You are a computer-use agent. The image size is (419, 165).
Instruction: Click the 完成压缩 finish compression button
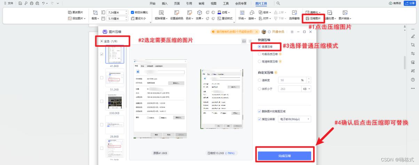pos(284,156)
